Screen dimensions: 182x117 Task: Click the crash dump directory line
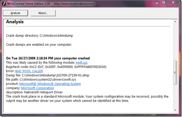[39, 36]
